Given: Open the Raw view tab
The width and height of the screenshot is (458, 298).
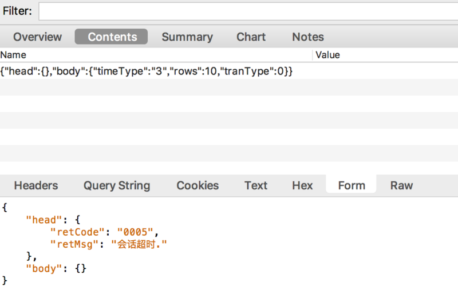Looking at the screenshot, I should (x=402, y=185).
